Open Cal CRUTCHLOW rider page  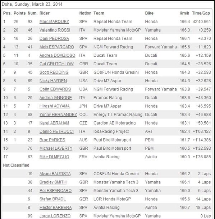56,64
